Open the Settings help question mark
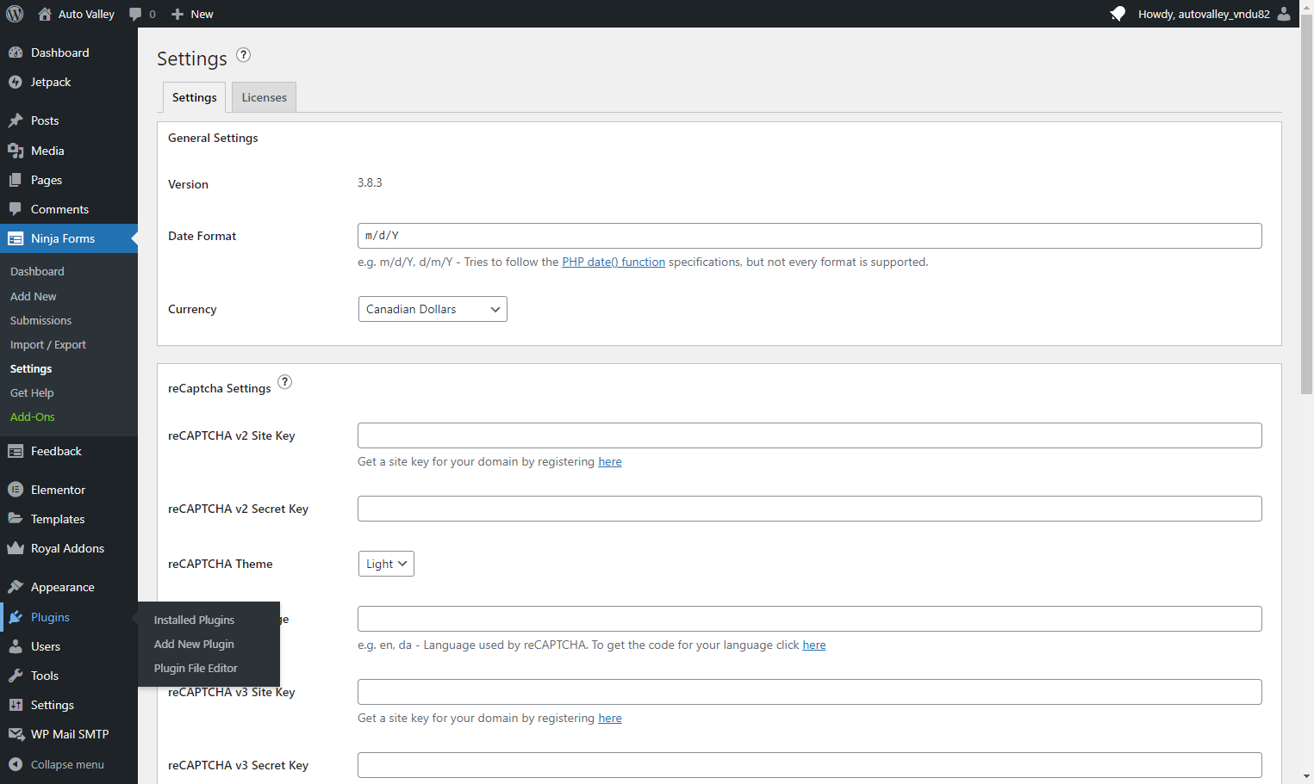The image size is (1314, 784). (x=244, y=55)
